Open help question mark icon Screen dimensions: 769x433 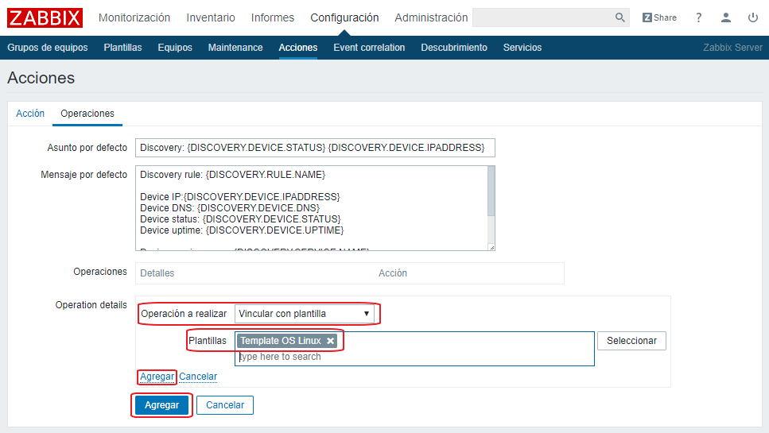(698, 17)
